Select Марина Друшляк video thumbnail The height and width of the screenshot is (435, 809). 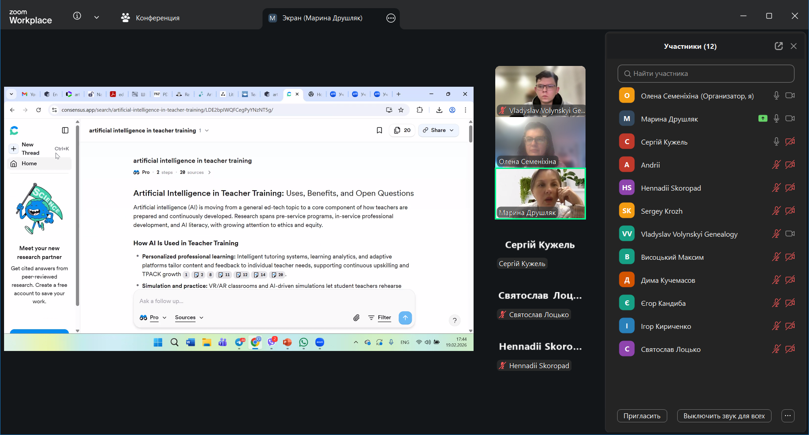pyautogui.click(x=540, y=193)
